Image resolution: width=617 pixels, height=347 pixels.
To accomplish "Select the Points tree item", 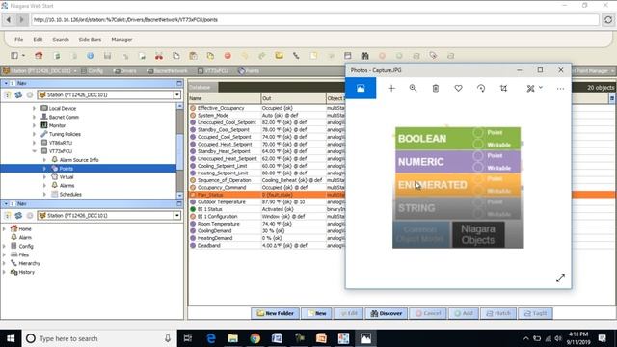I will coord(66,169).
